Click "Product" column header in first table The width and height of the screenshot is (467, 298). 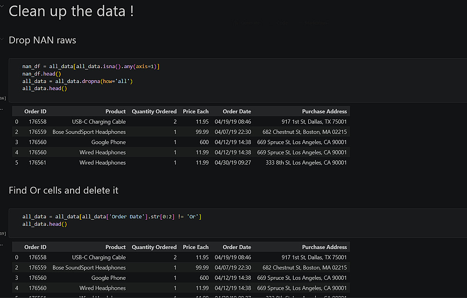tap(115, 111)
